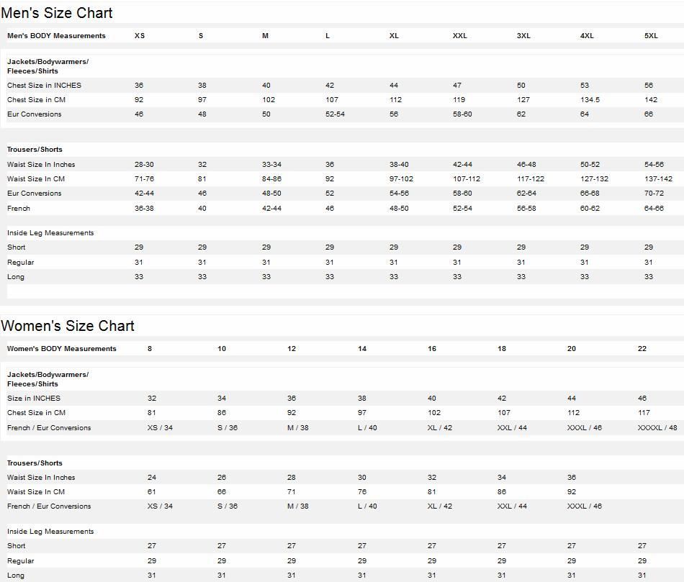Click men's Inside Leg Measurements heading
This screenshot has width=684, height=582.
(50, 233)
